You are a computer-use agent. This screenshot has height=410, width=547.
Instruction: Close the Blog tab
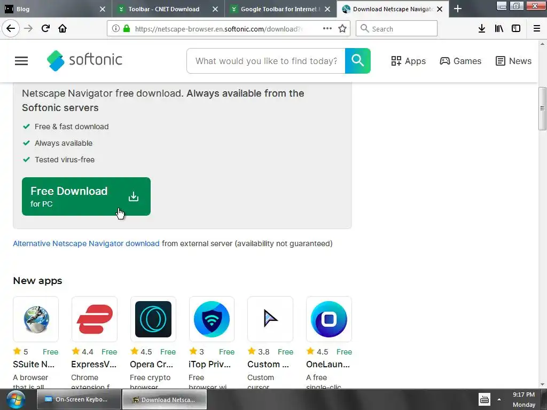pos(102,9)
